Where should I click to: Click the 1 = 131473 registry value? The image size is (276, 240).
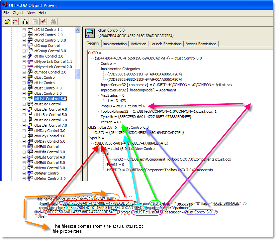click(x=117, y=101)
